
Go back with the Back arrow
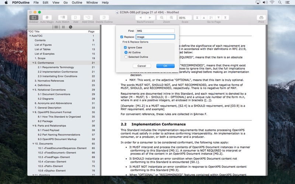[140, 18]
